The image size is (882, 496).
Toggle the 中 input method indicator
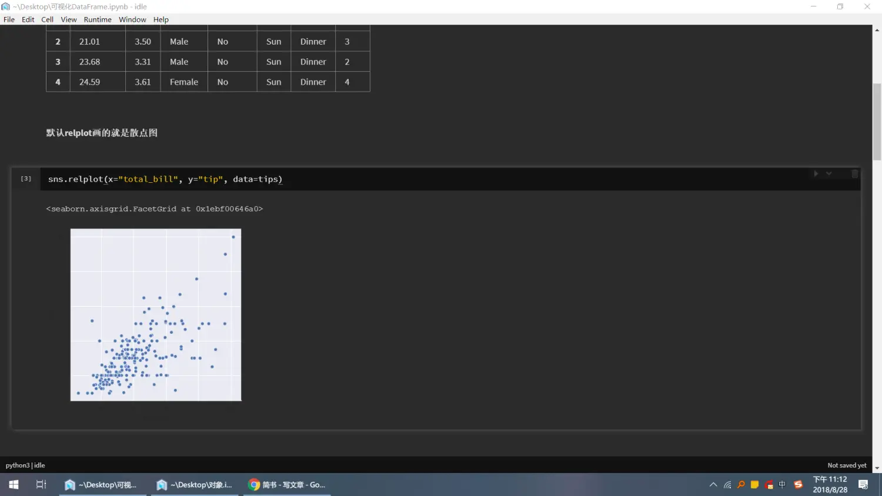[x=782, y=485]
